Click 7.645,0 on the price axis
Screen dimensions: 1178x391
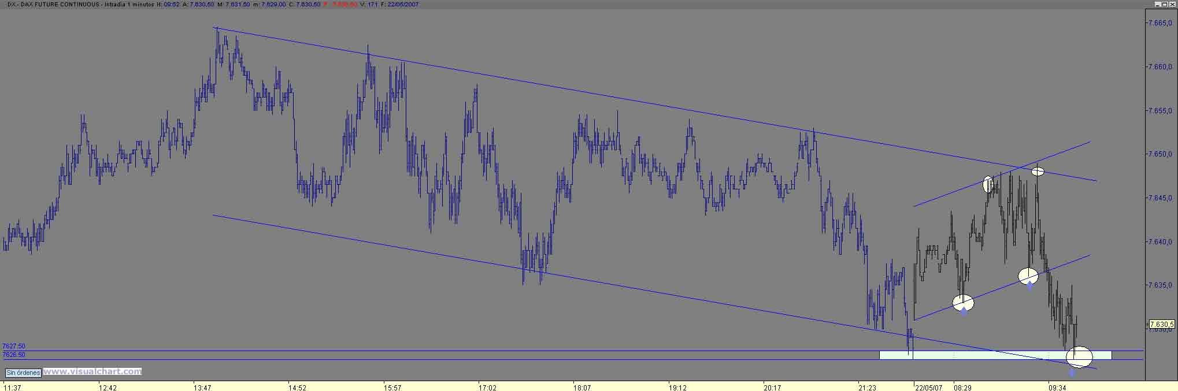1161,198
